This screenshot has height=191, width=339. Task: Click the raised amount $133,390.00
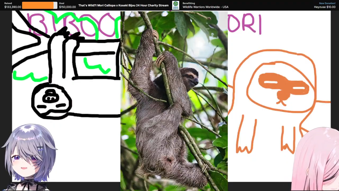[13, 7]
